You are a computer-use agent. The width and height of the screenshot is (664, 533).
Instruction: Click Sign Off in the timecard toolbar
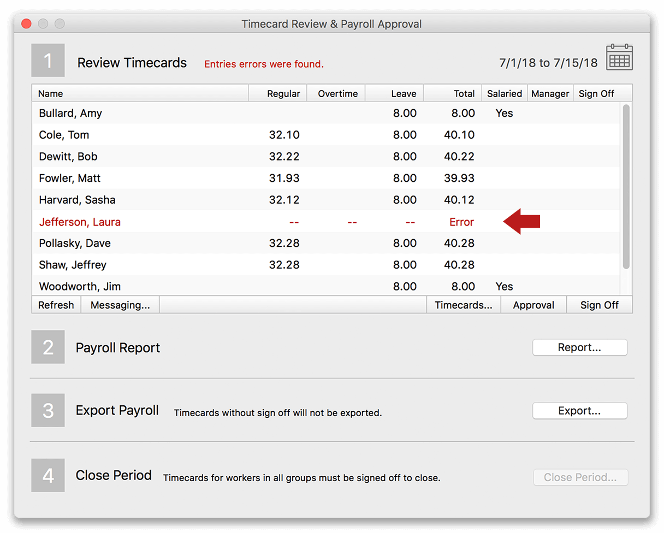(x=600, y=305)
